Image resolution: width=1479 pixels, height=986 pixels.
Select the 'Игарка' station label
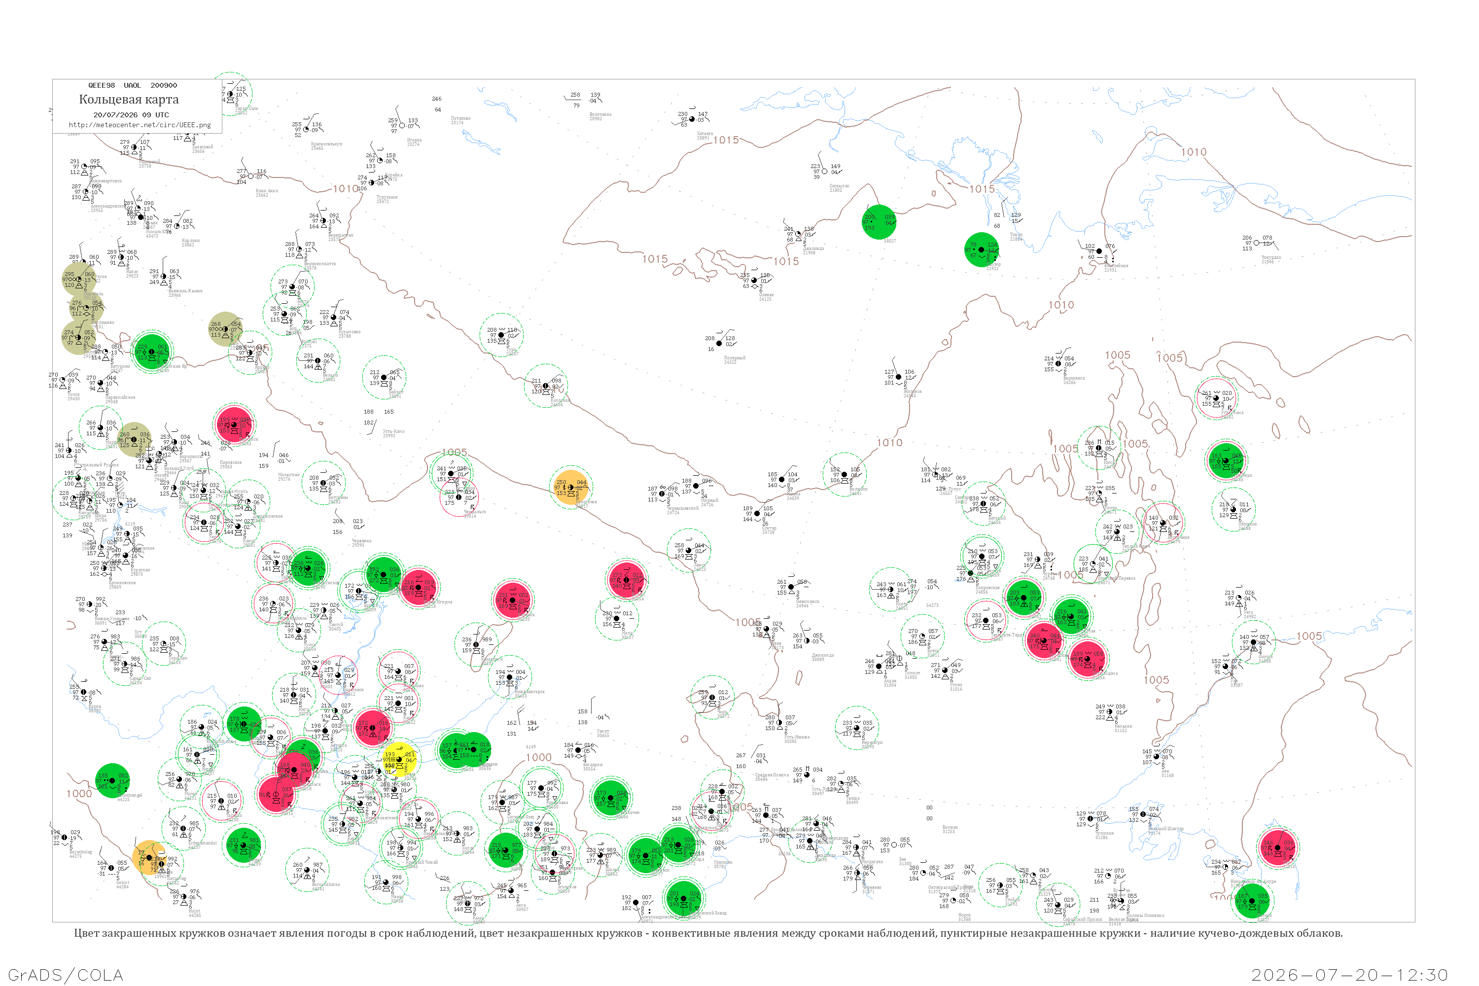click(x=415, y=140)
